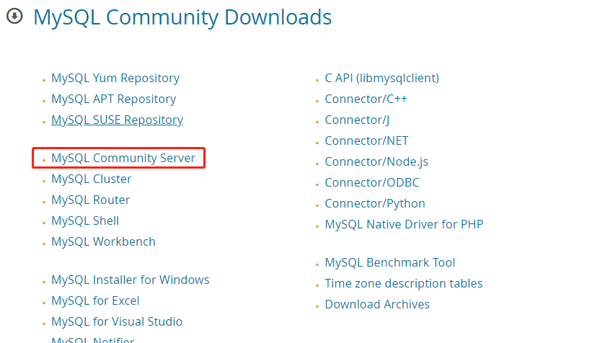The width and height of the screenshot is (610, 343).
Task: Open MySQL Installer for Windows
Action: tap(131, 280)
